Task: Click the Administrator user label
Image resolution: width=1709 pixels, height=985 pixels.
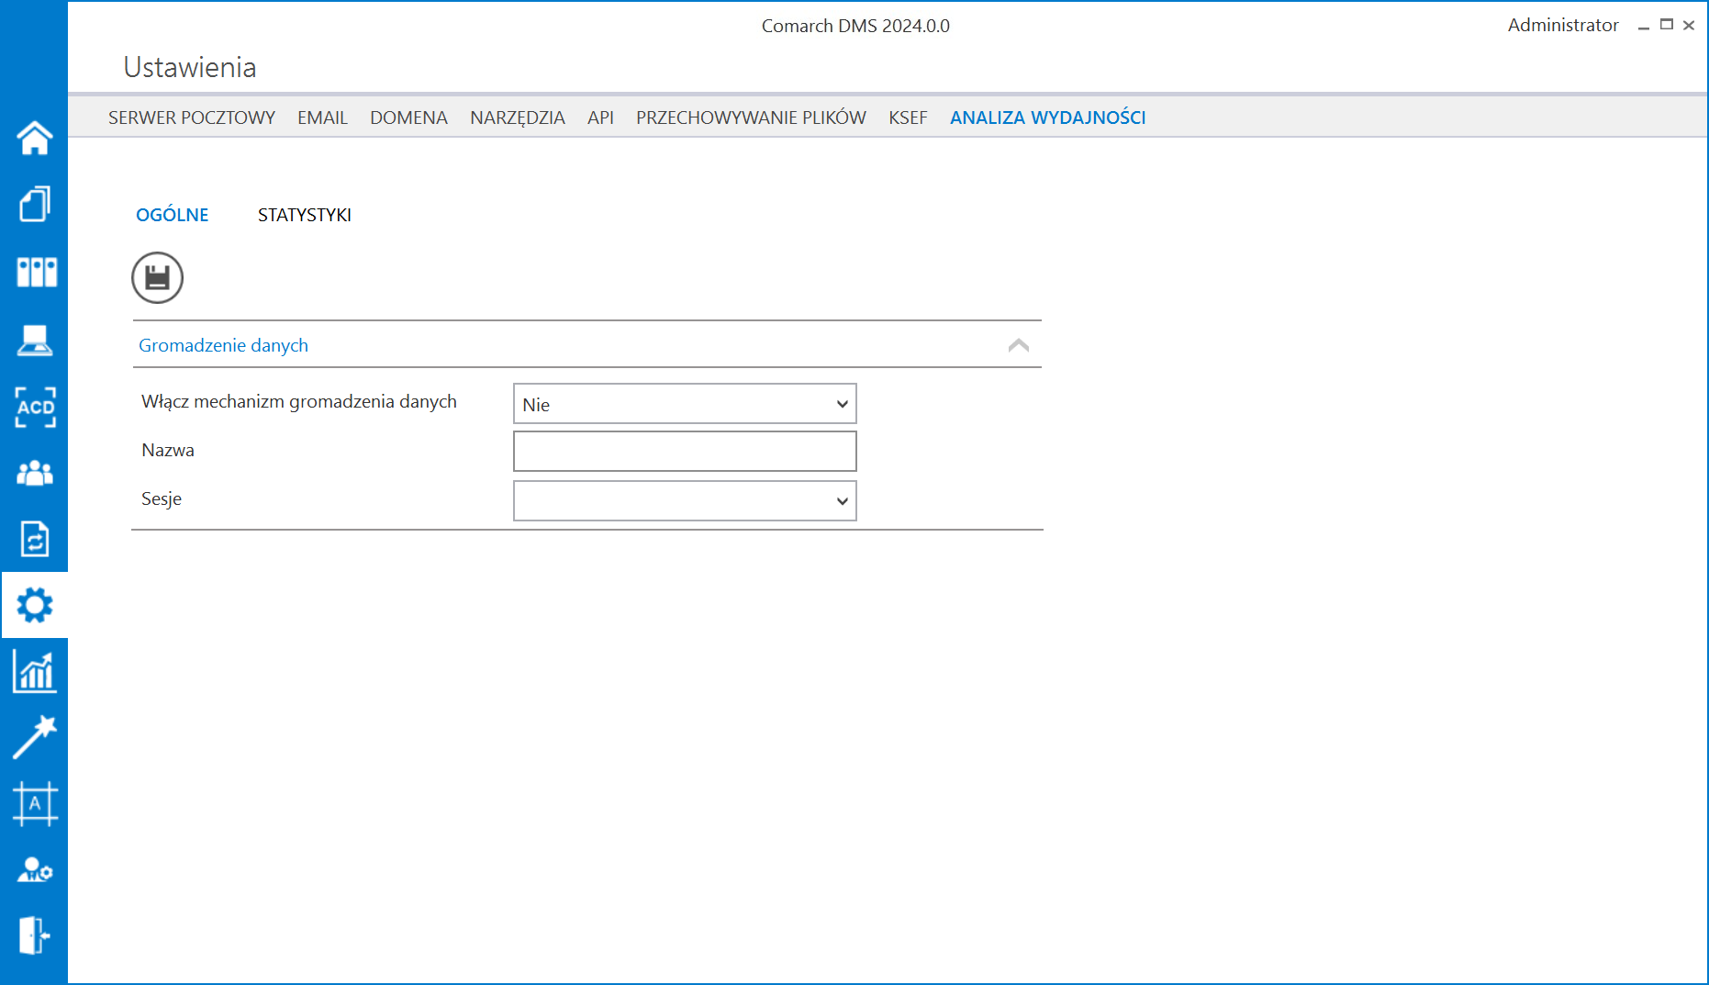Action: pos(1562,25)
